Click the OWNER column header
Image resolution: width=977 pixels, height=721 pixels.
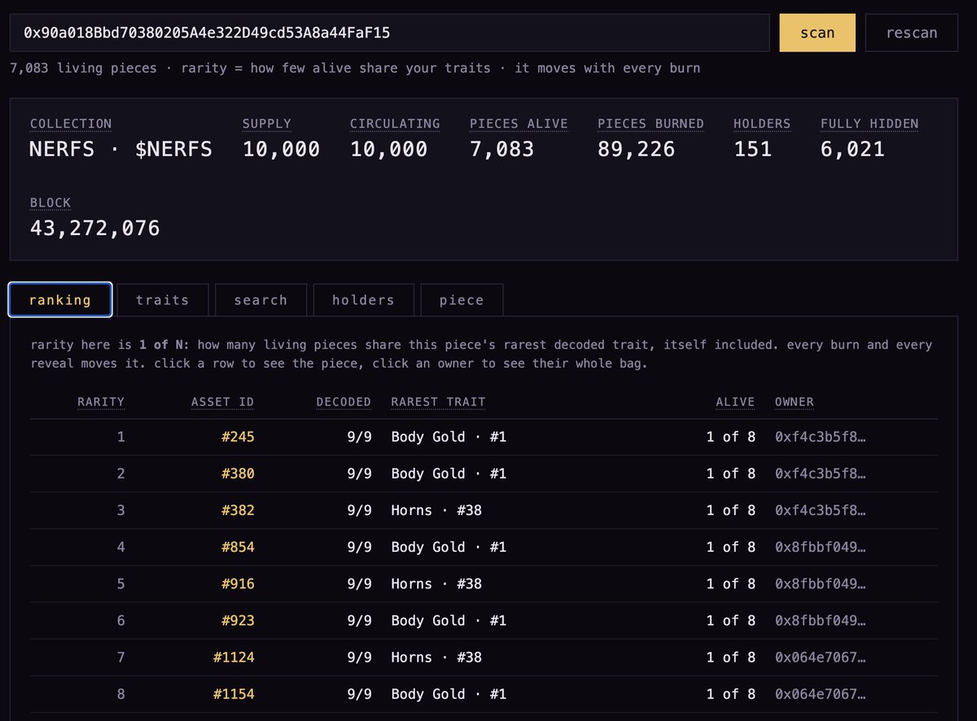click(x=795, y=402)
